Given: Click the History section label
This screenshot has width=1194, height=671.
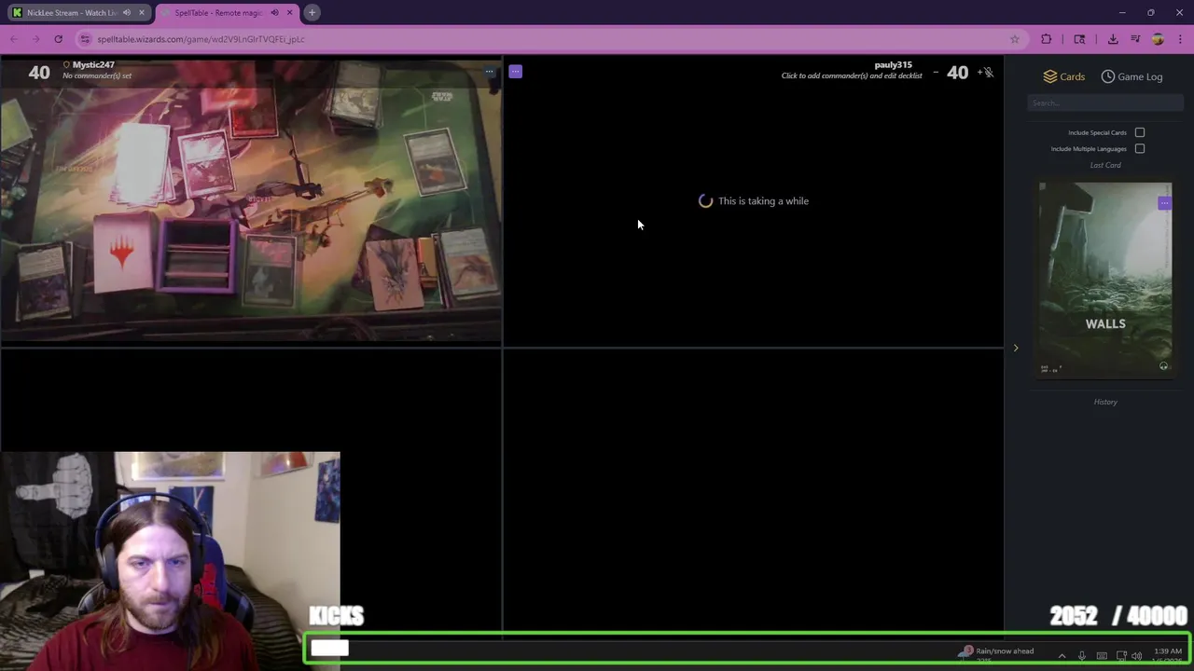Looking at the screenshot, I should (x=1105, y=402).
